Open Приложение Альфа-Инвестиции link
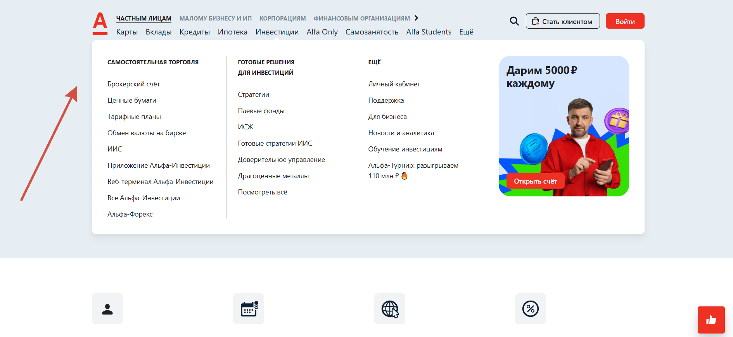This screenshot has width=733, height=337. point(159,165)
